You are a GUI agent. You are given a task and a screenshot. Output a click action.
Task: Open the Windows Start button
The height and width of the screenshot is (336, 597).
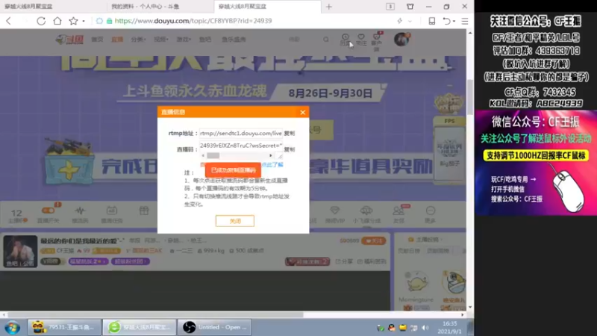click(x=12, y=327)
